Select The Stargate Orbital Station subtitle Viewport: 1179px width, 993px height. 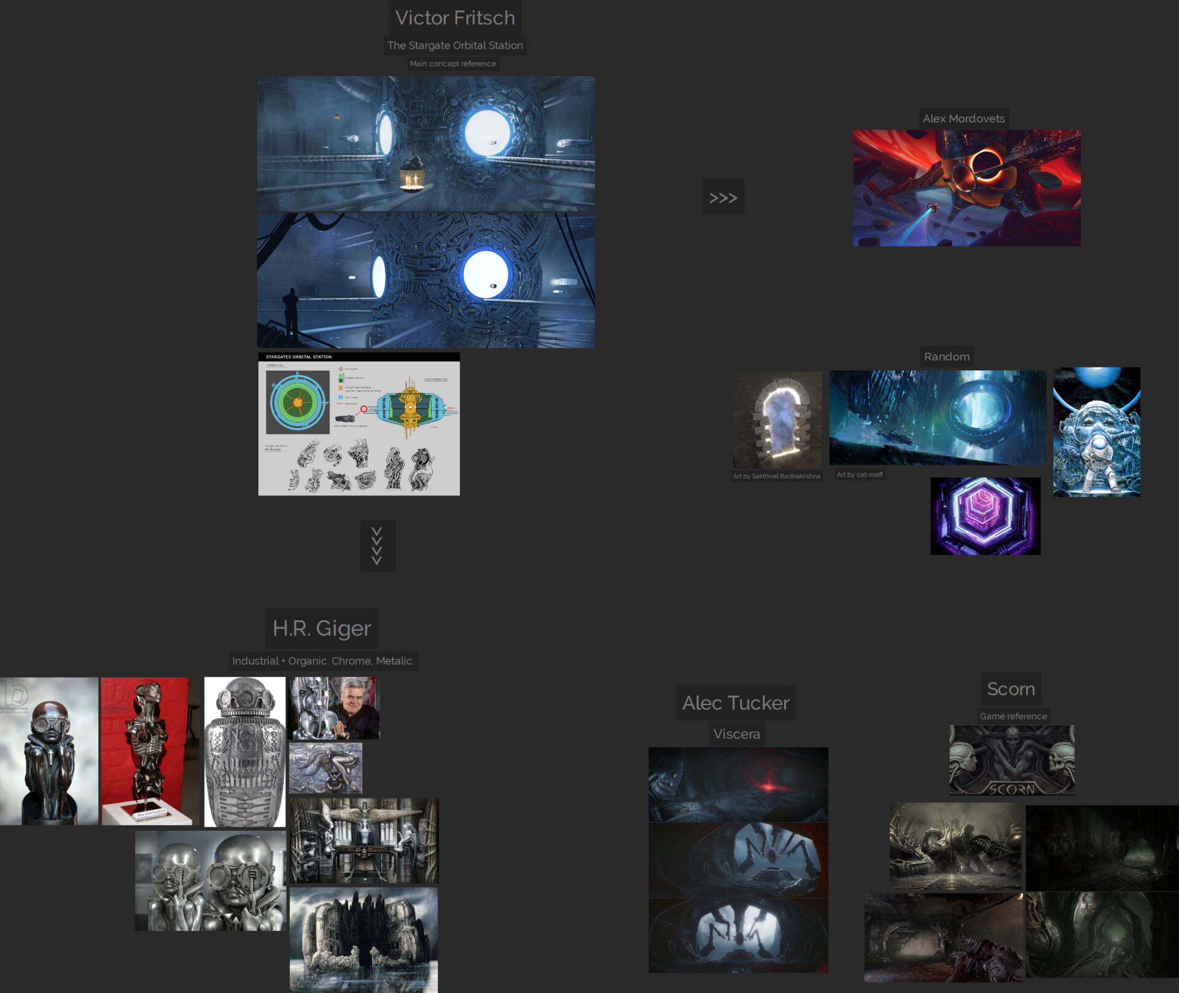455,45
